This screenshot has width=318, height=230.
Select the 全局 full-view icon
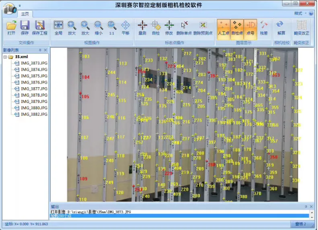coord(59,28)
